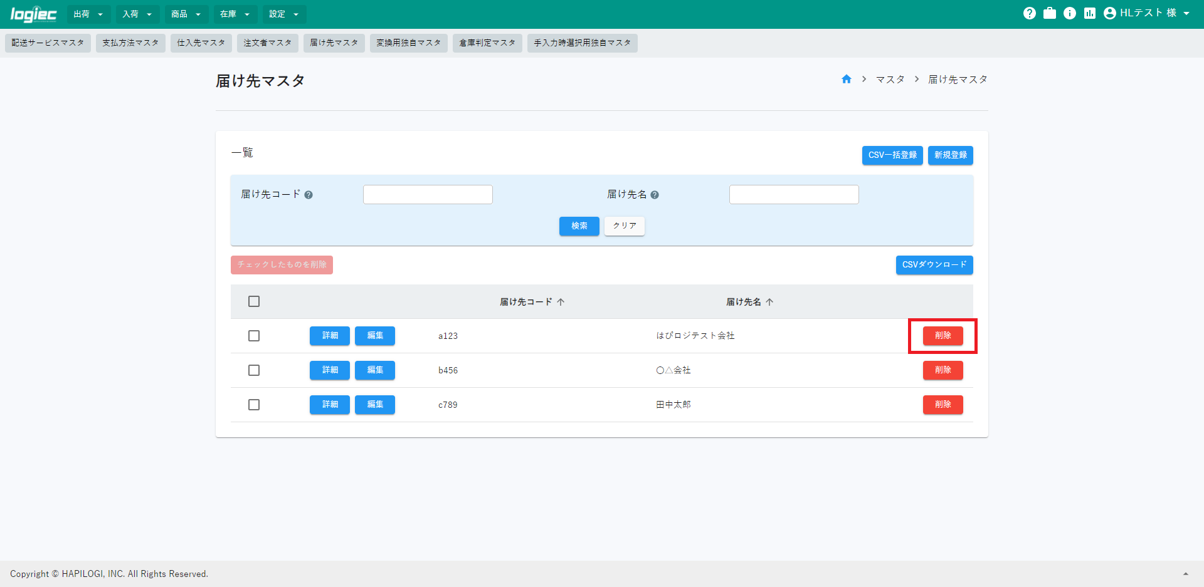Viewport: 1204px width, 587px height.
Task: Click the CSV一括登録 button
Action: pyautogui.click(x=892, y=155)
